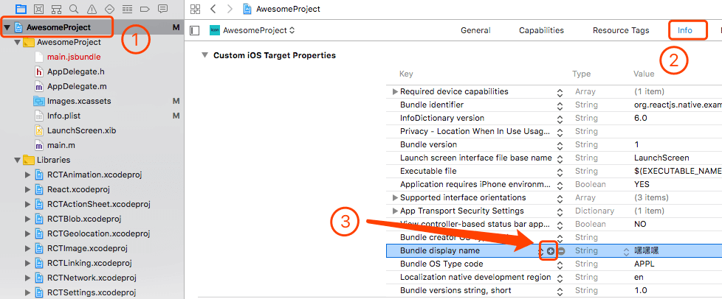
Task: Click the YES value for iPhone environment
Action: point(642,184)
